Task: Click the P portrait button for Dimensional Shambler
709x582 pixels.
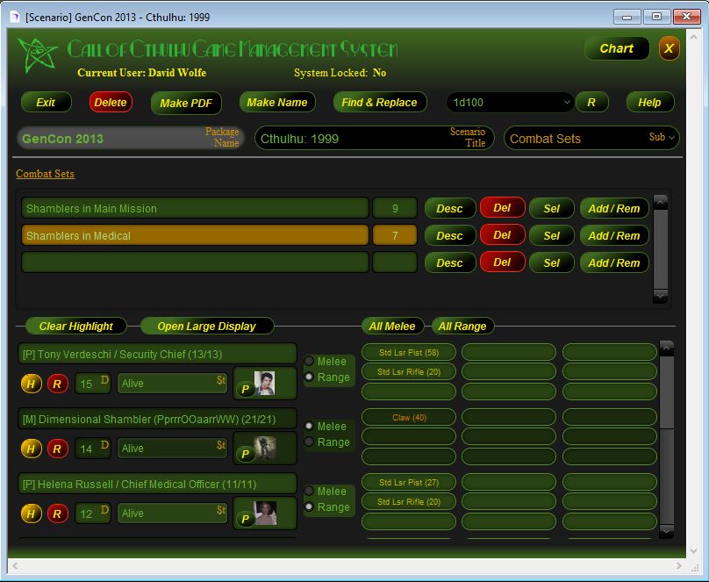Action: click(245, 454)
